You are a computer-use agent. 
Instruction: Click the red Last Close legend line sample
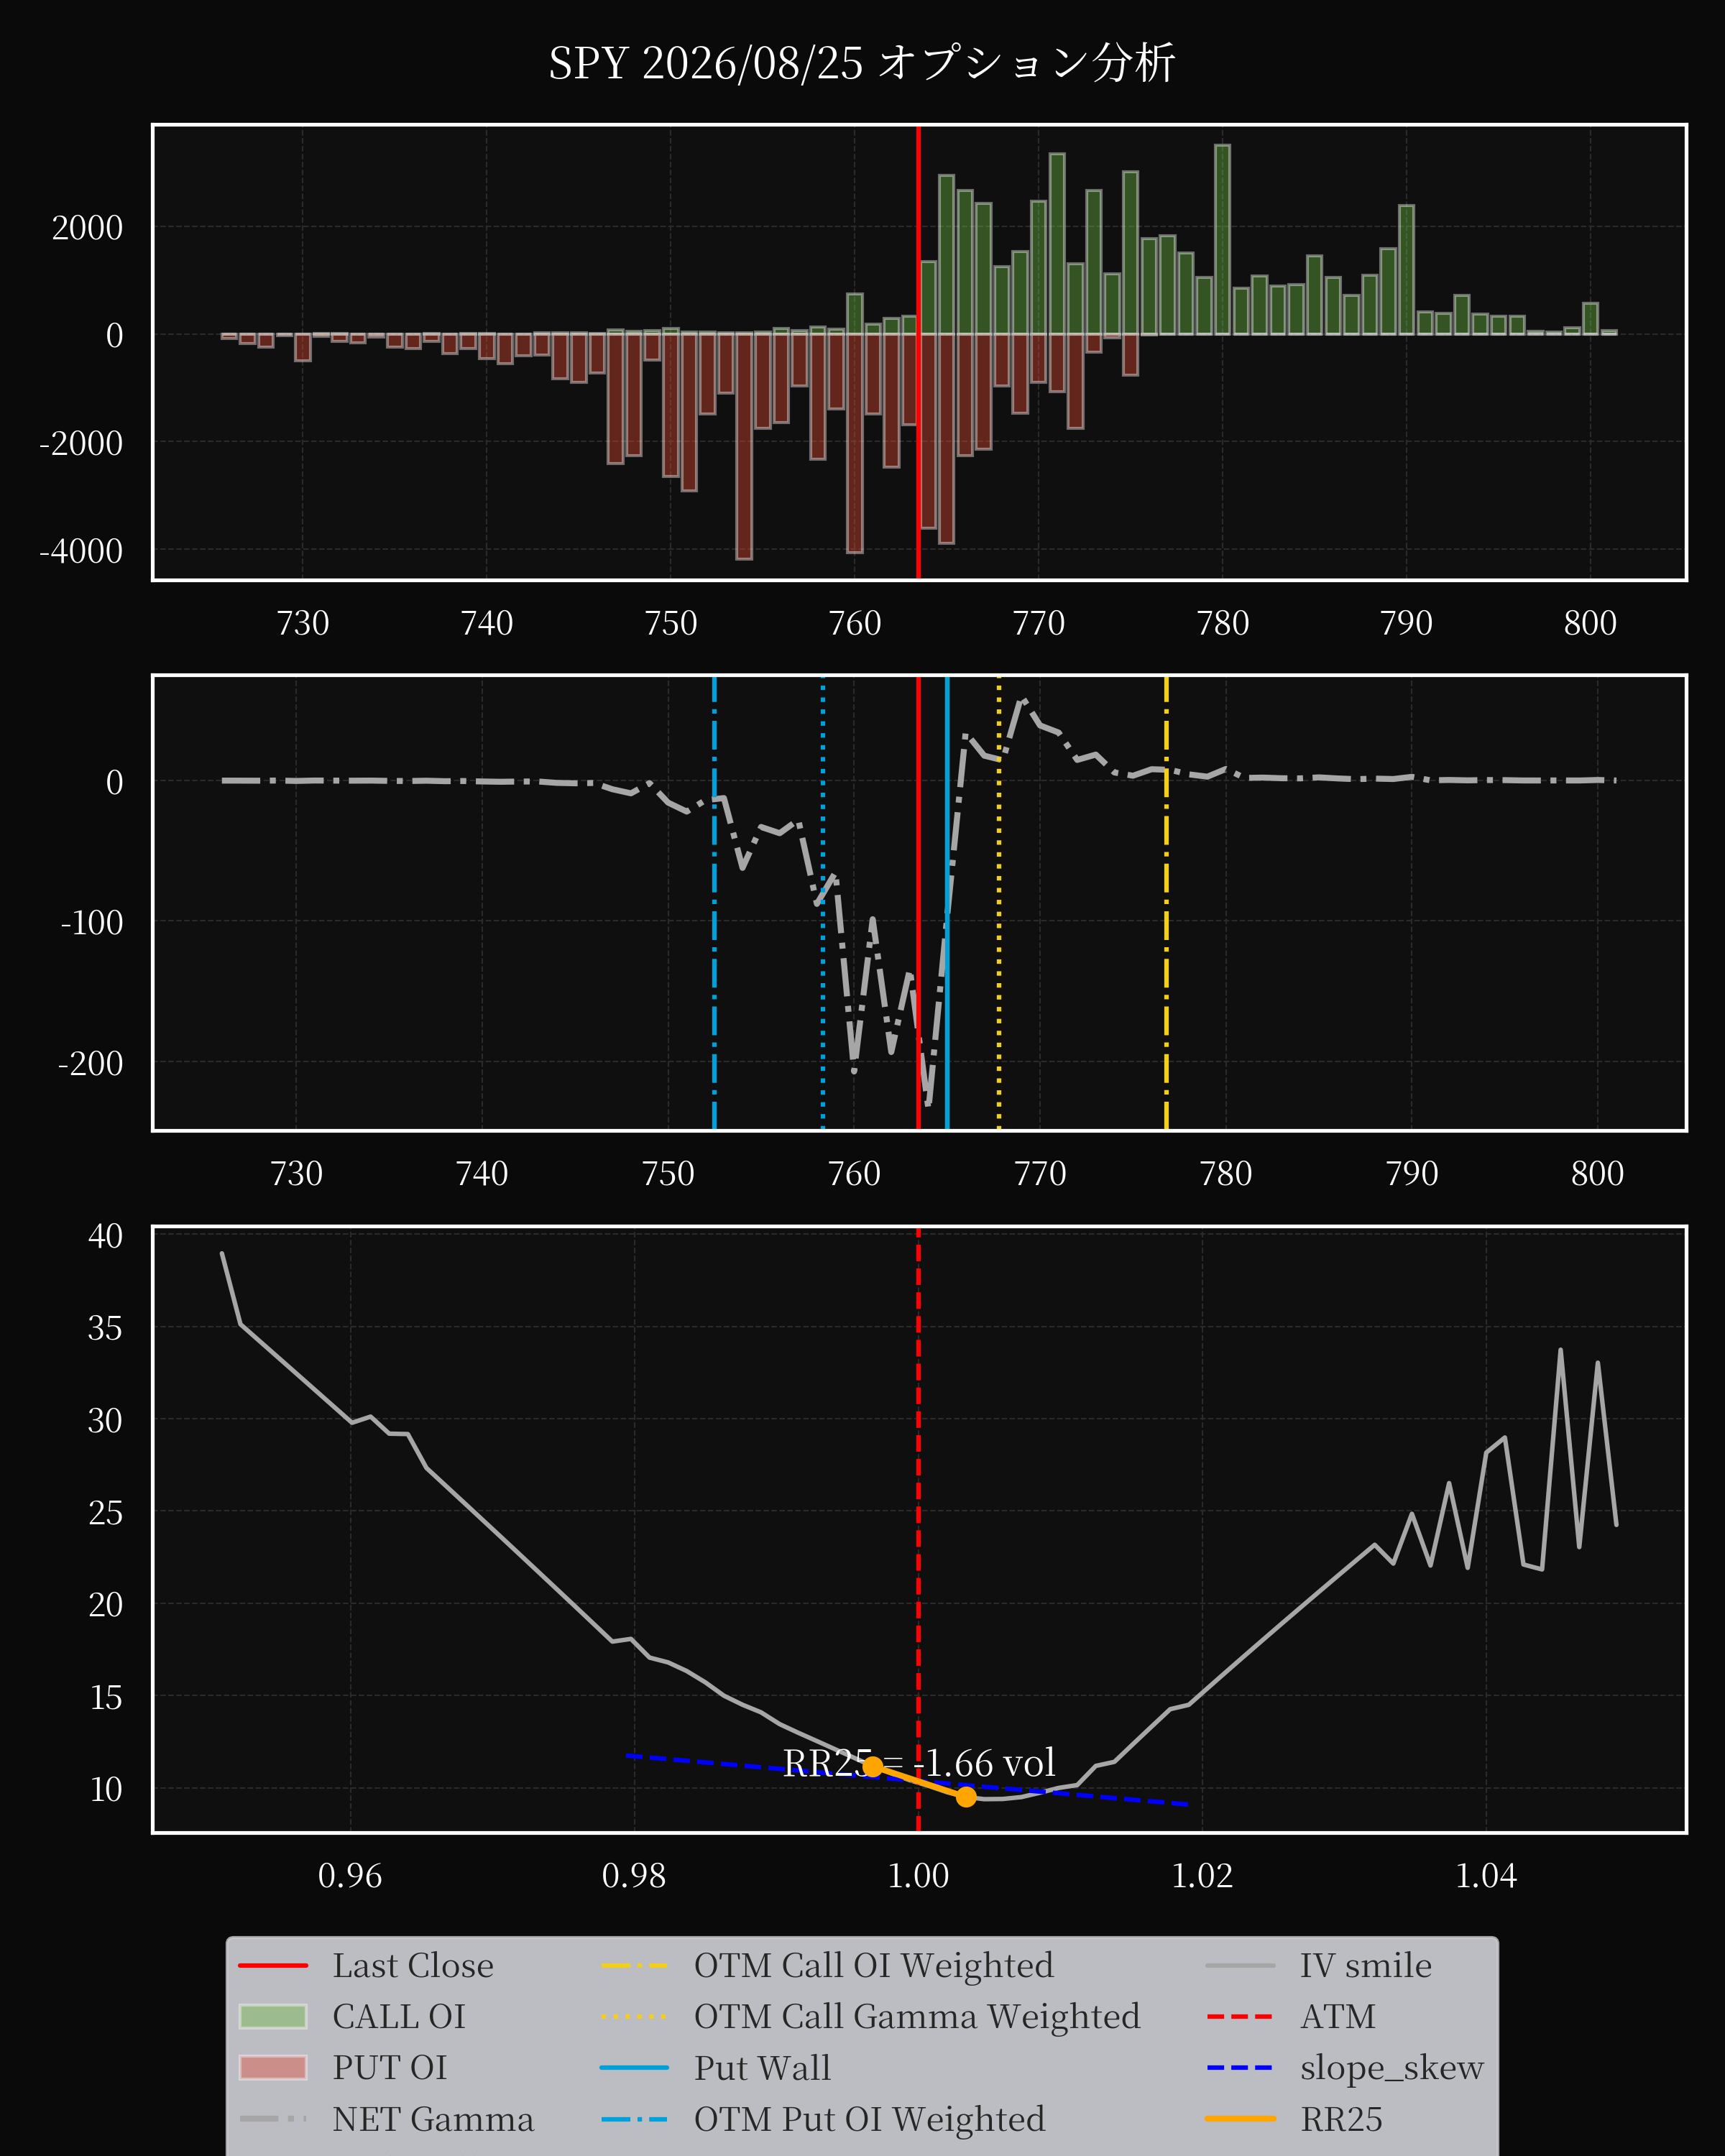[273, 1965]
